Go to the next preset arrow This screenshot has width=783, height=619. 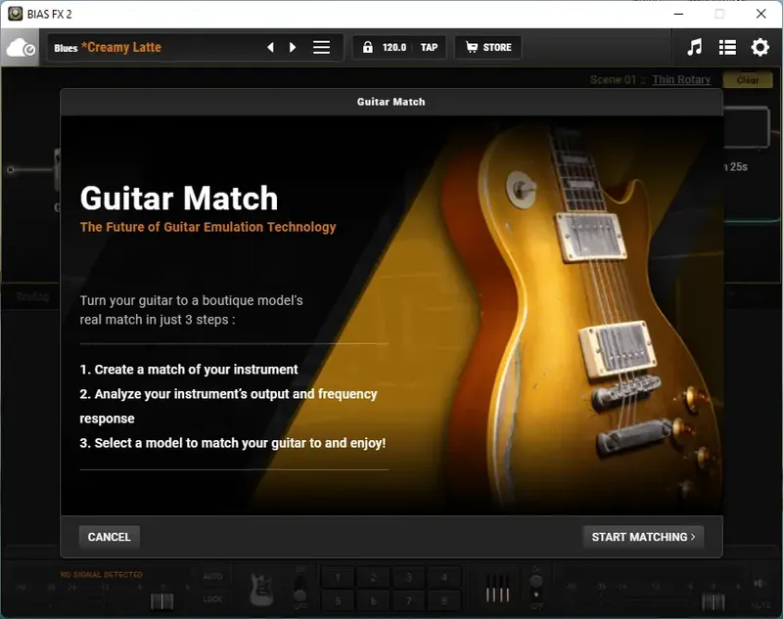click(293, 47)
